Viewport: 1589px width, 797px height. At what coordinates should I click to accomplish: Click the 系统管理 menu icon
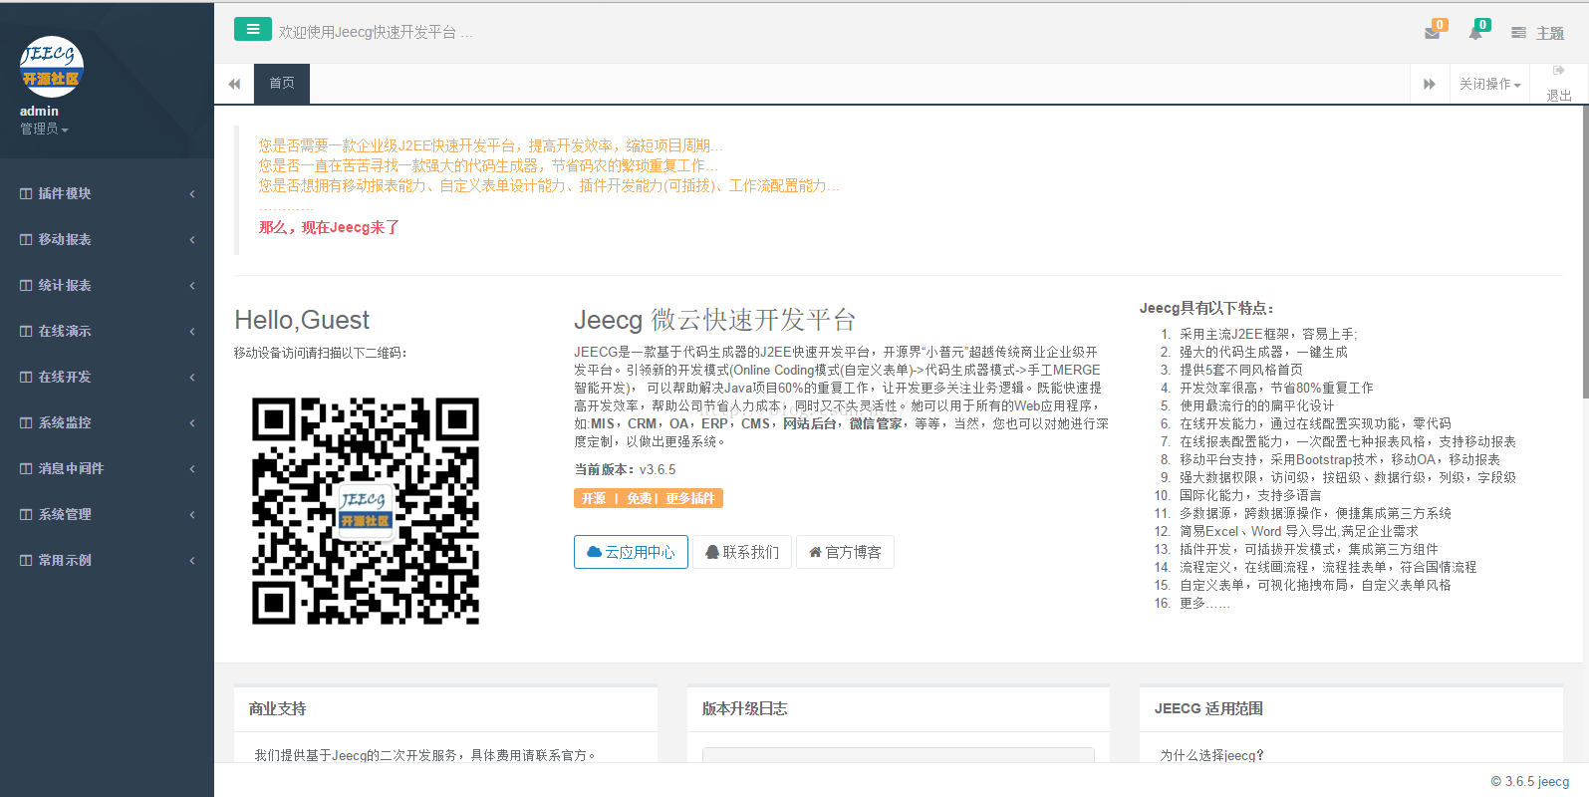[26, 514]
